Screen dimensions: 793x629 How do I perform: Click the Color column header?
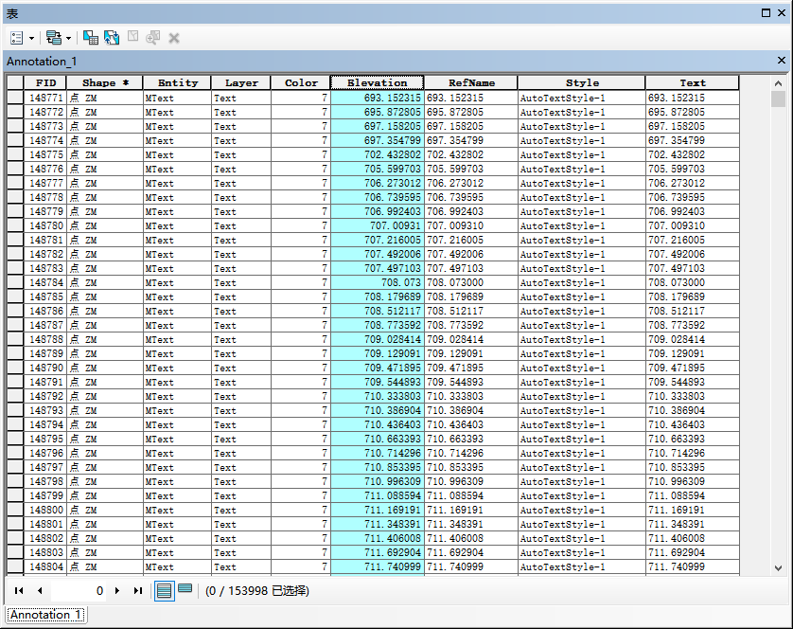[301, 82]
